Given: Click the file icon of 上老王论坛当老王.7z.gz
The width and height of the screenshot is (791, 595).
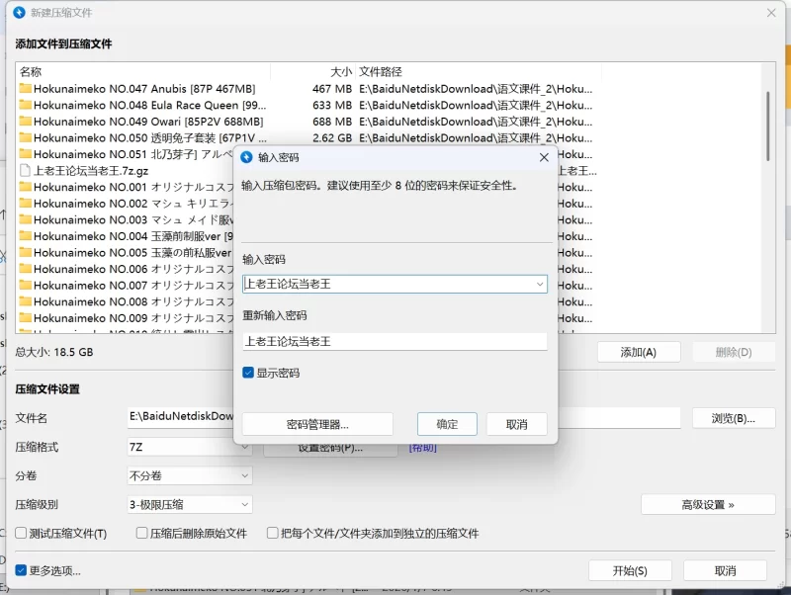Looking at the screenshot, I should coord(26,170).
